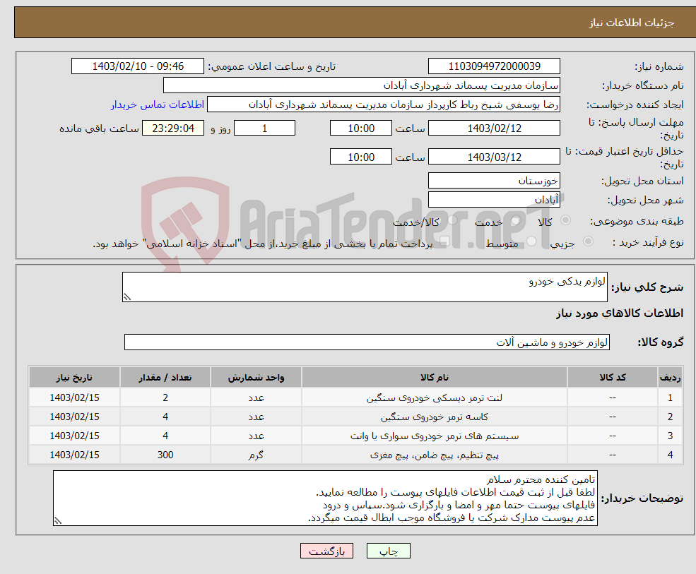This screenshot has width=696, height=574.
Task: Click the description box resize handle
Action: pos(127,297)
